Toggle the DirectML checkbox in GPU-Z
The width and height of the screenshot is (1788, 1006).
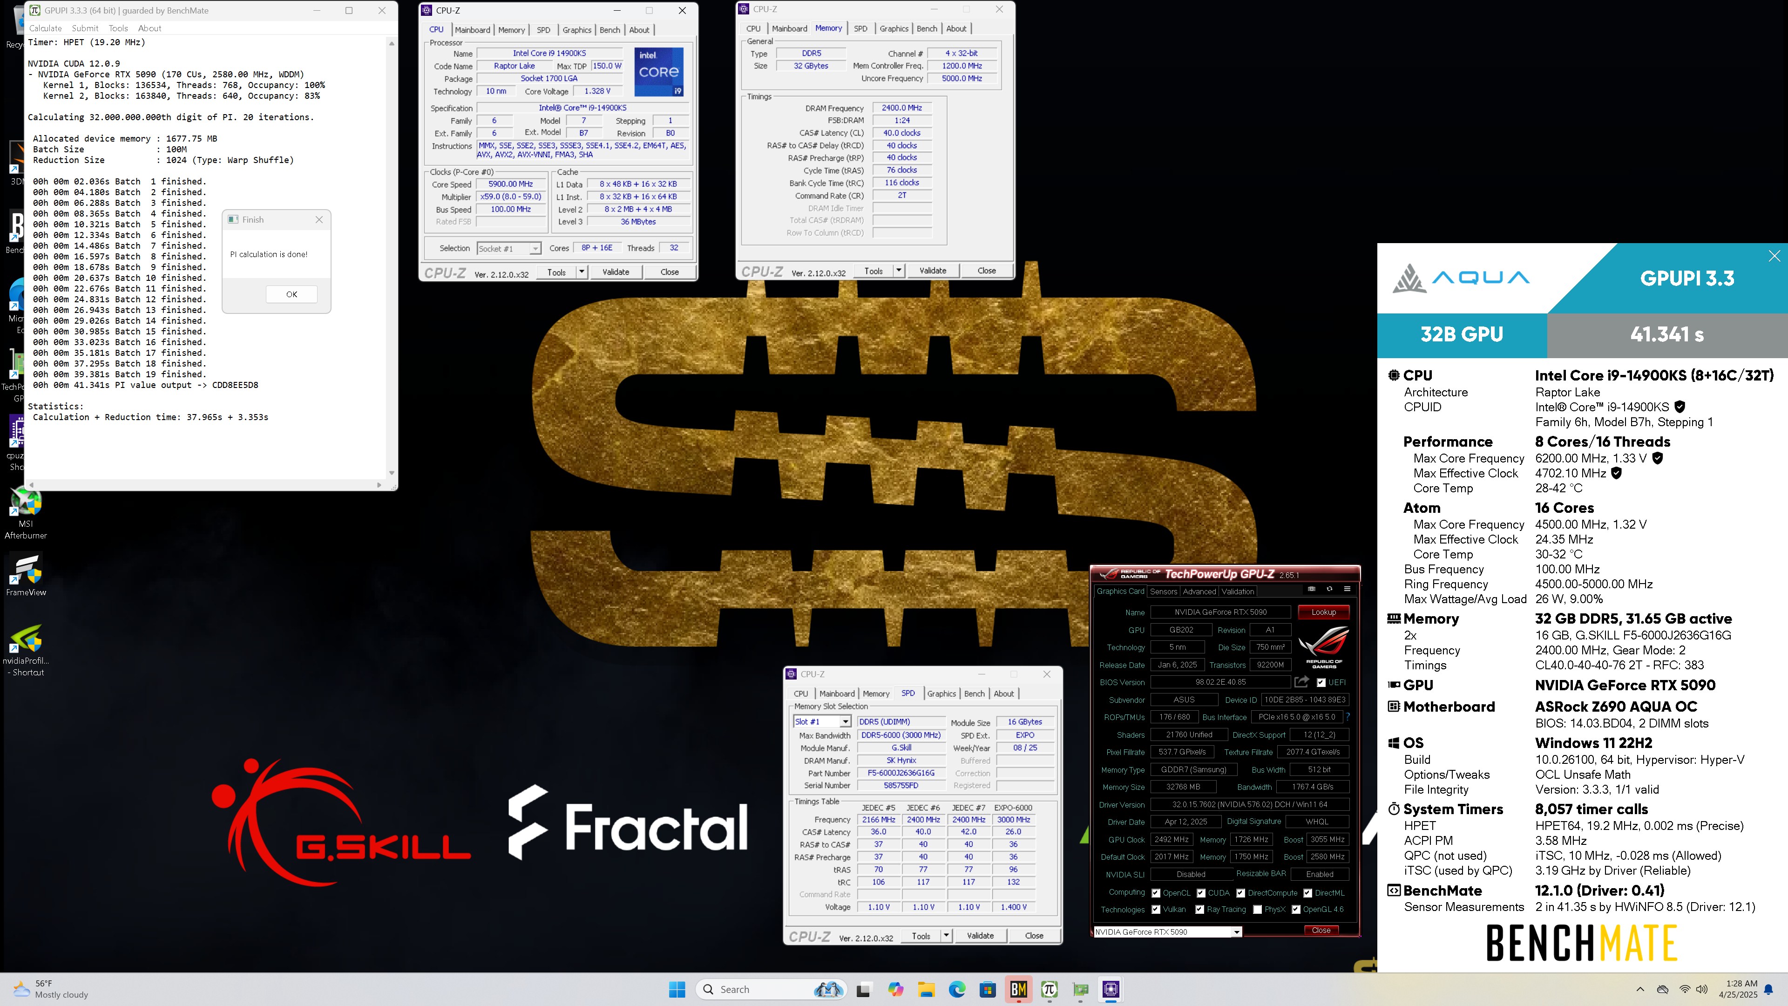(x=1307, y=893)
